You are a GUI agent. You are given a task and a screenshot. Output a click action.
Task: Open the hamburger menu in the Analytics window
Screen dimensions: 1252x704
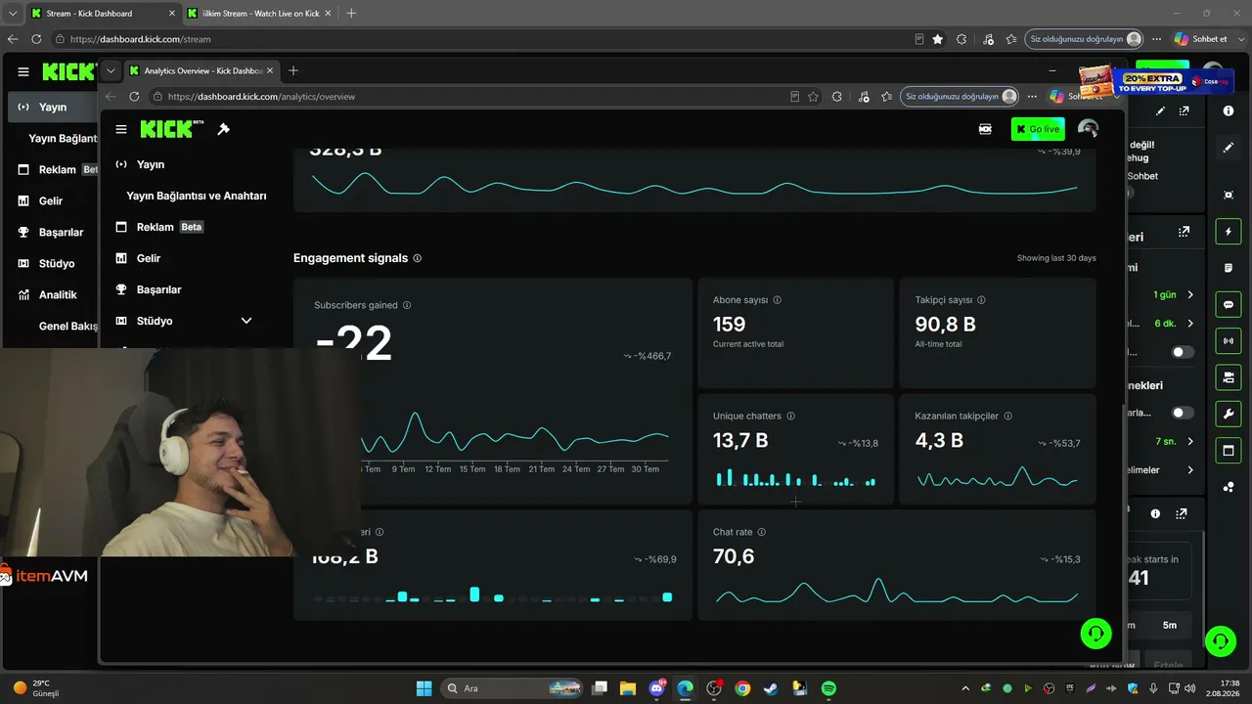coord(121,129)
